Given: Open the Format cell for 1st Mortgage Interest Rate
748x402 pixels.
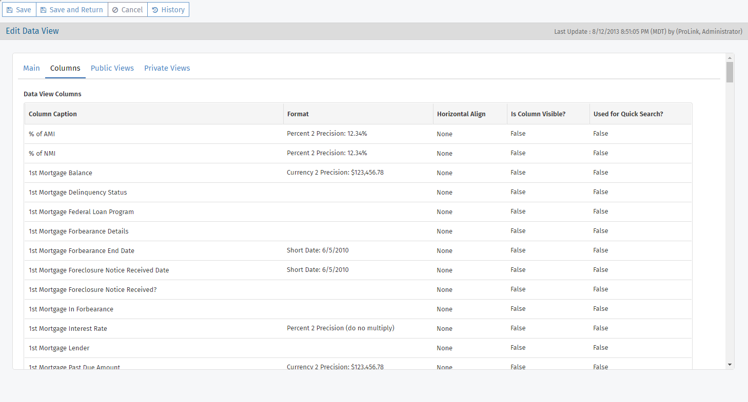Looking at the screenshot, I should (x=340, y=328).
